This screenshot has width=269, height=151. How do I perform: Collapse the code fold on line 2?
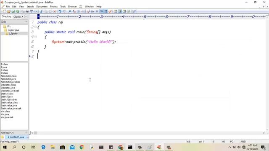35,27
